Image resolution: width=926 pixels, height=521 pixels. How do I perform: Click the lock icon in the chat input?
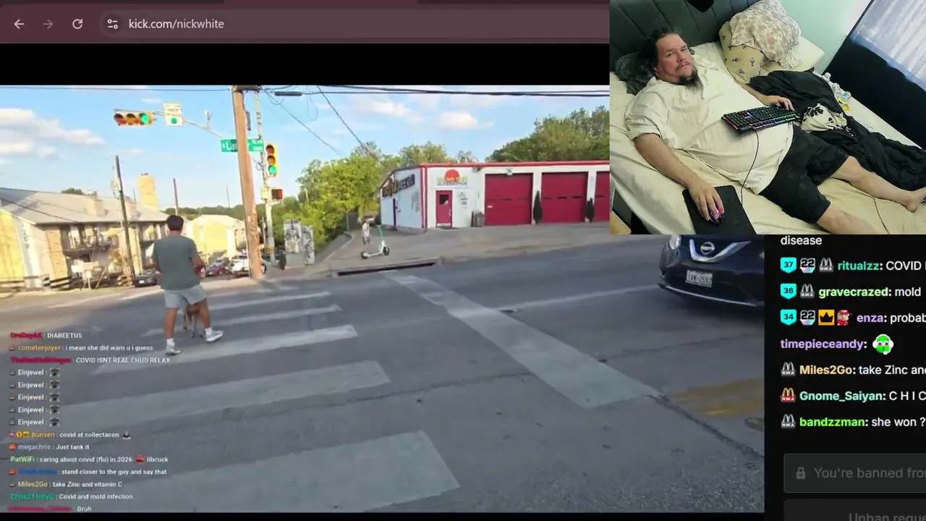[801, 473]
